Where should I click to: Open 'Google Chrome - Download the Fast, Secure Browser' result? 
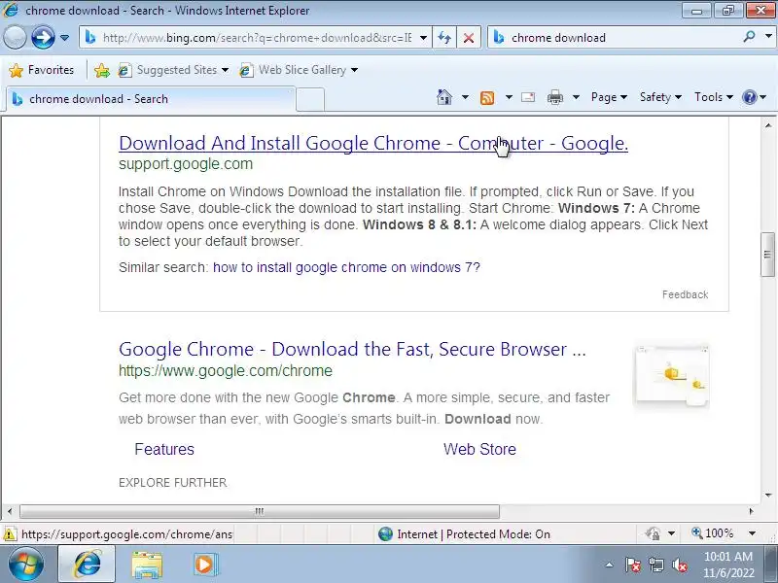point(352,350)
